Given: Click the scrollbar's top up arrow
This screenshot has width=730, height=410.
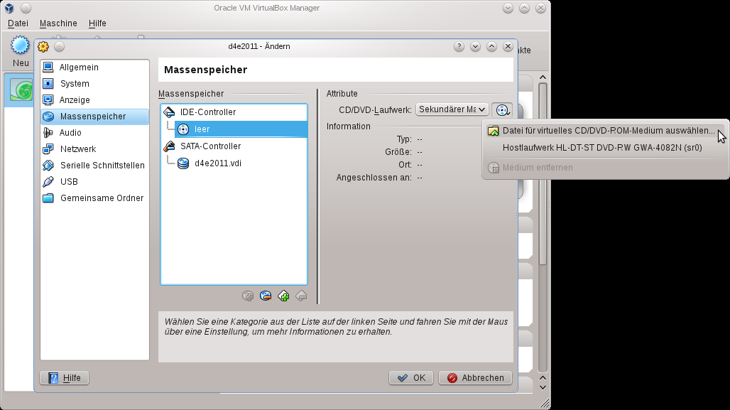Looking at the screenshot, I should coord(543,77).
